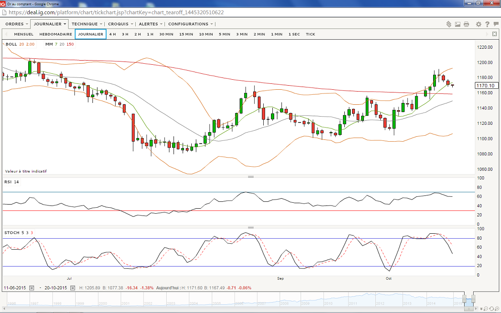Open the chat speech bubble icon
Image resolution: width=501 pixels, height=313 pixels.
coord(496,24)
